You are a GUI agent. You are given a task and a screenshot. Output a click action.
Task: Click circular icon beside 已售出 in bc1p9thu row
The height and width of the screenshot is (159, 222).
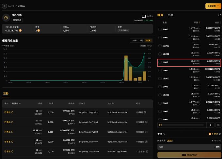(x=12, y=132)
